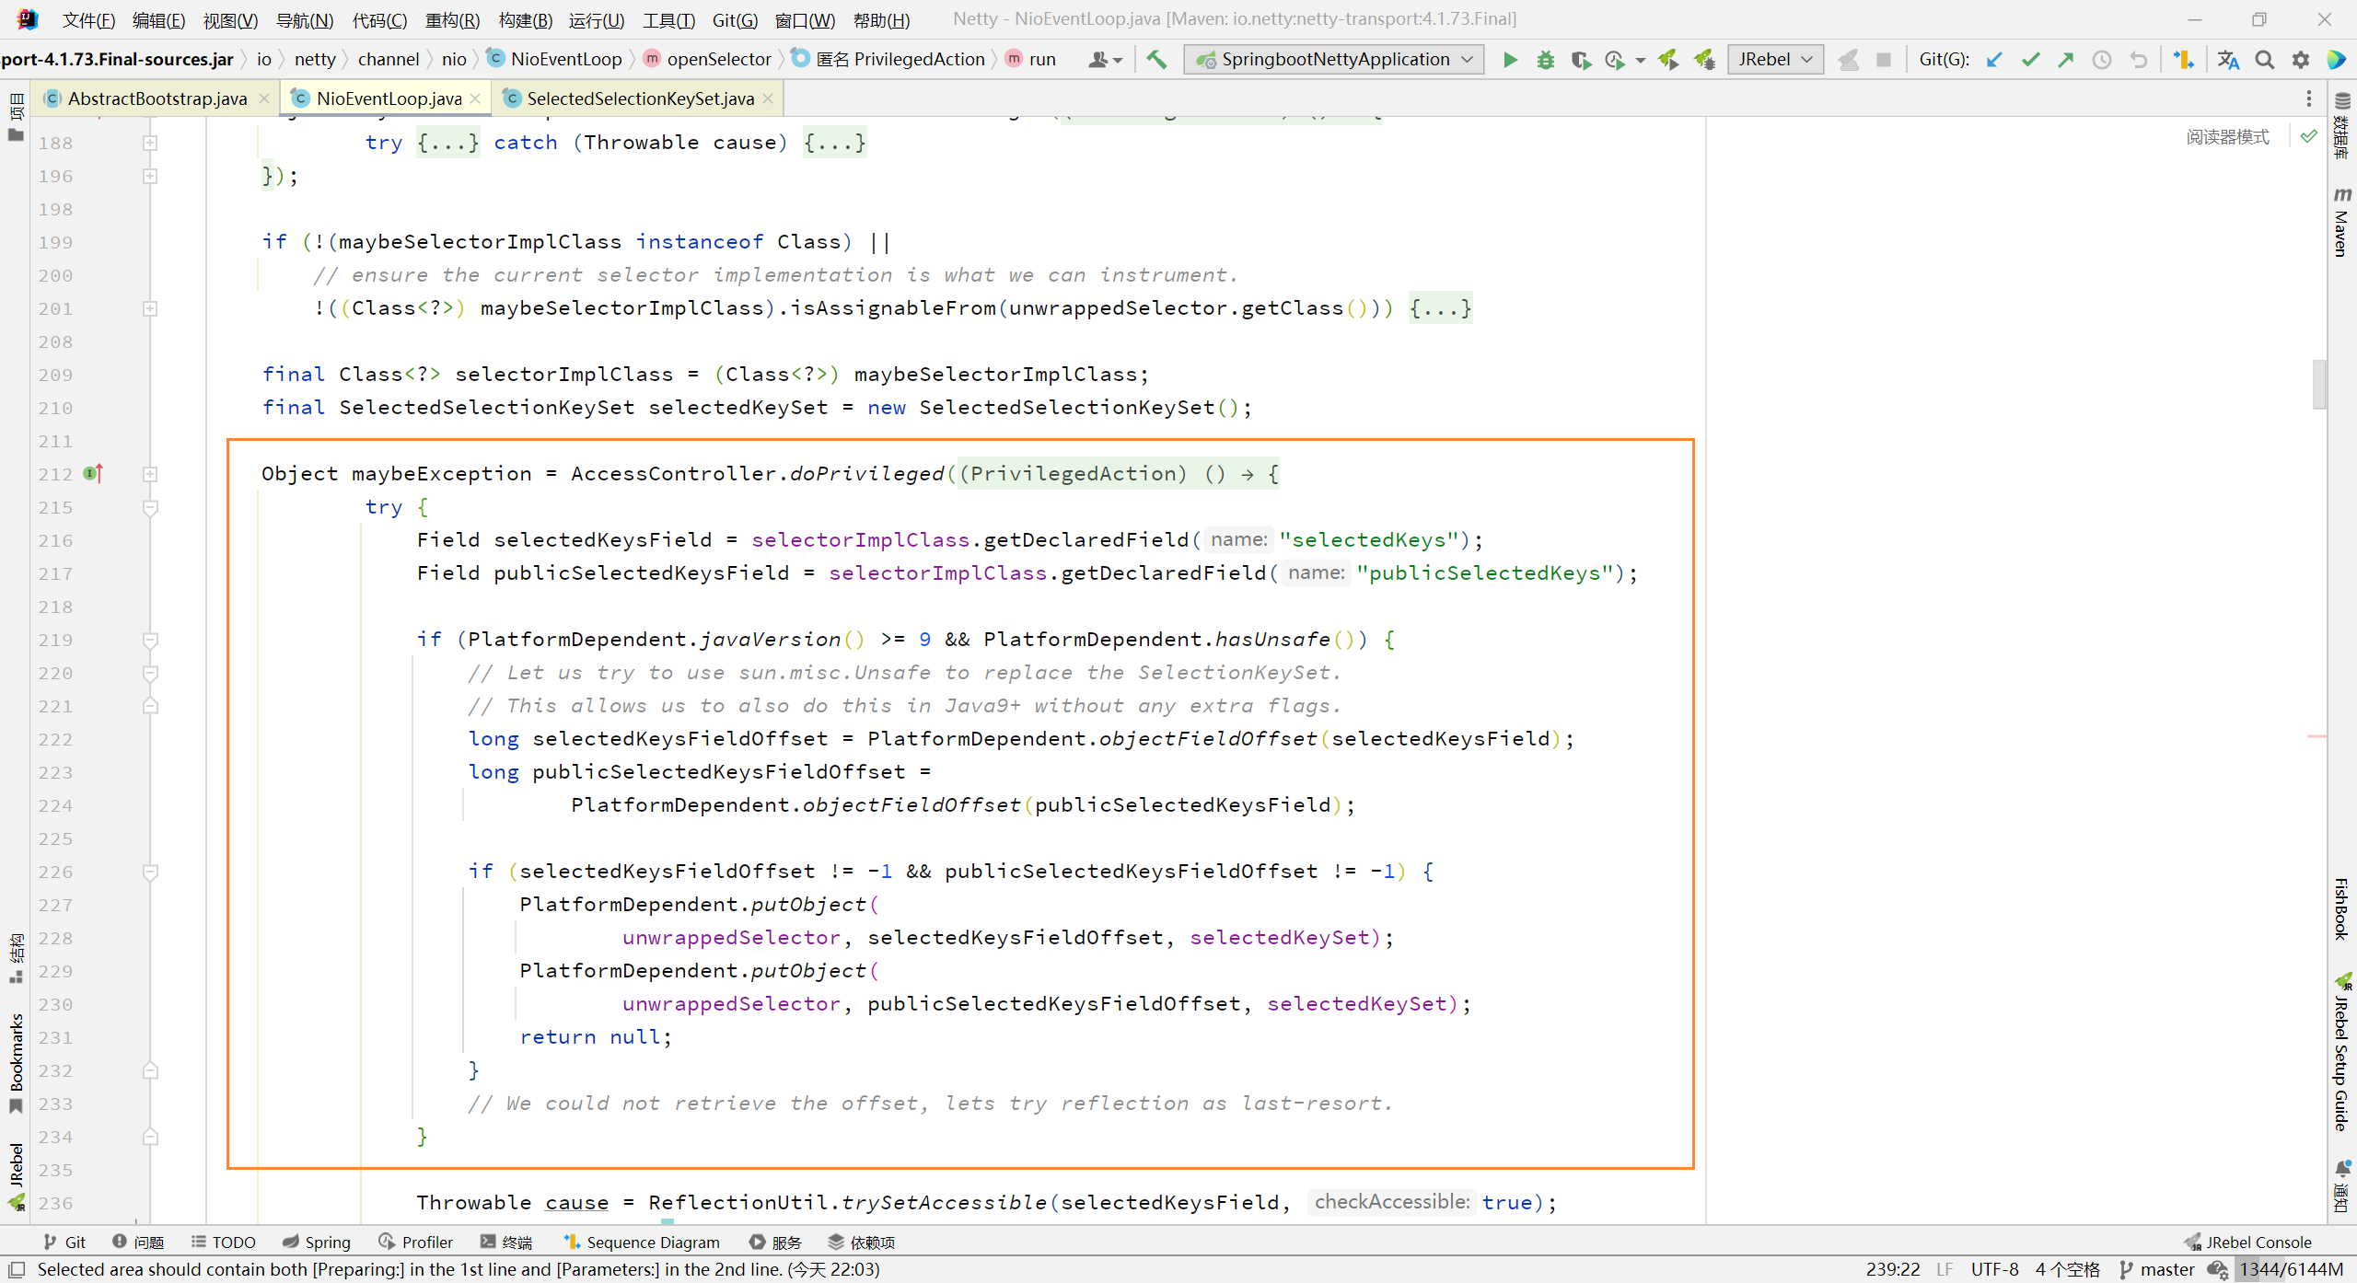Toggle the 终端 terminal tool window
The width and height of the screenshot is (2357, 1283).
tap(506, 1242)
